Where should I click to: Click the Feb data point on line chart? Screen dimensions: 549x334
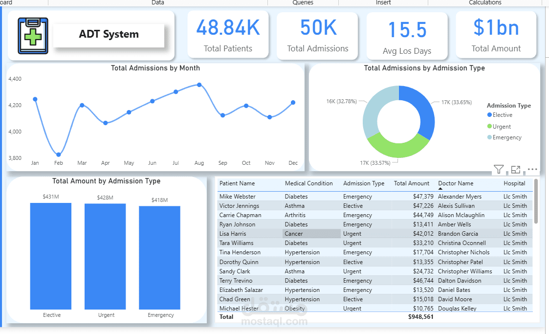[x=59, y=155]
